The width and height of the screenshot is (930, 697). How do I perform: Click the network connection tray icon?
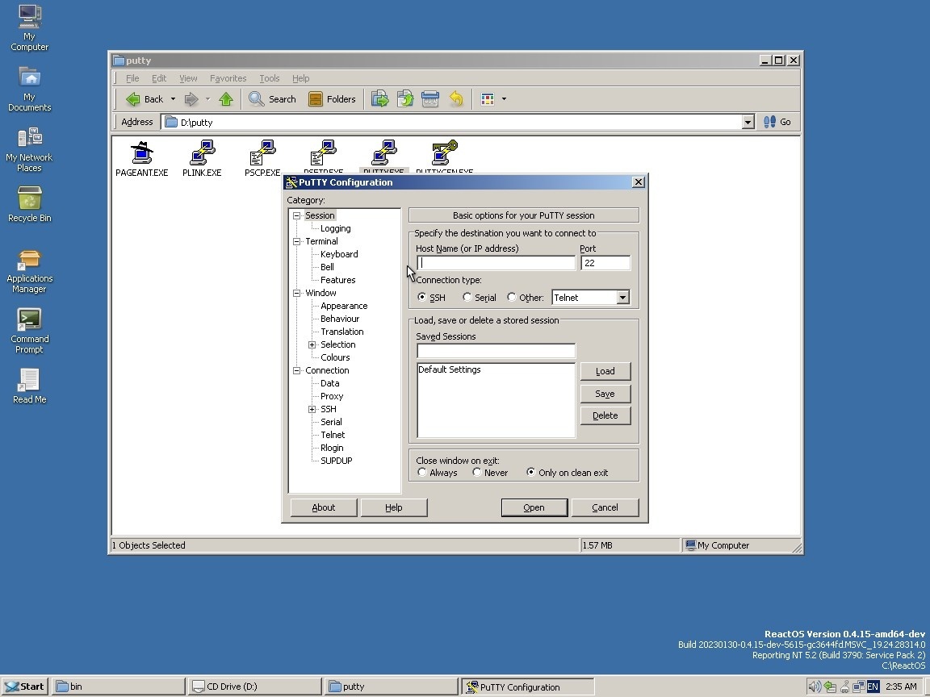pos(858,687)
